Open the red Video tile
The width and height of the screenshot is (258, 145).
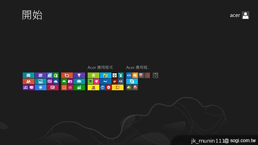(x=70, y=87)
